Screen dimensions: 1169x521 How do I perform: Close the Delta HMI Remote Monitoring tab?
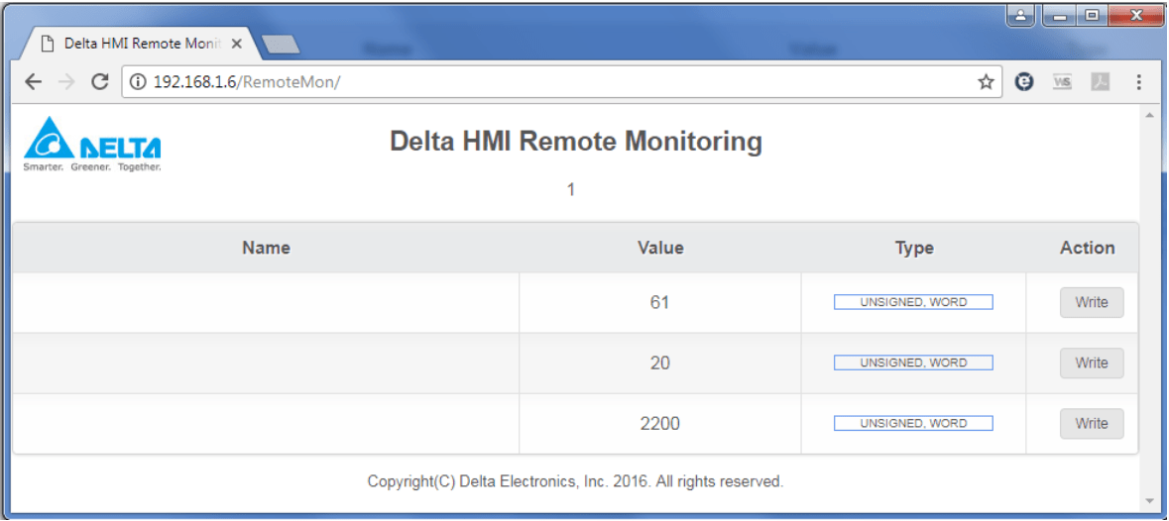point(237,45)
